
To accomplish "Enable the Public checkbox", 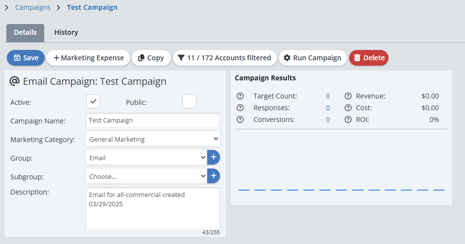I will point(190,101).
